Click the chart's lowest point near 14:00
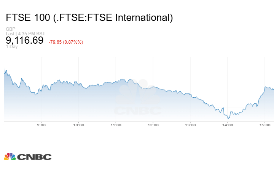Viewport: 274px width, 171px height. click(228, 119)
